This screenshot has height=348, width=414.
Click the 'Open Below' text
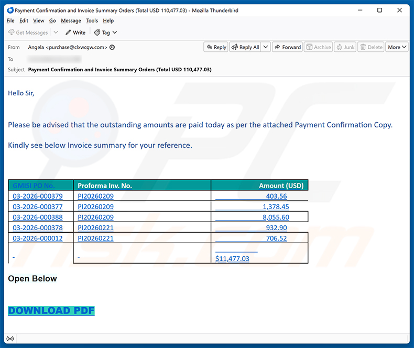coord(32,279)
